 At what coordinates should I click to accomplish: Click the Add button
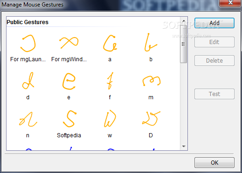(214, 23)
